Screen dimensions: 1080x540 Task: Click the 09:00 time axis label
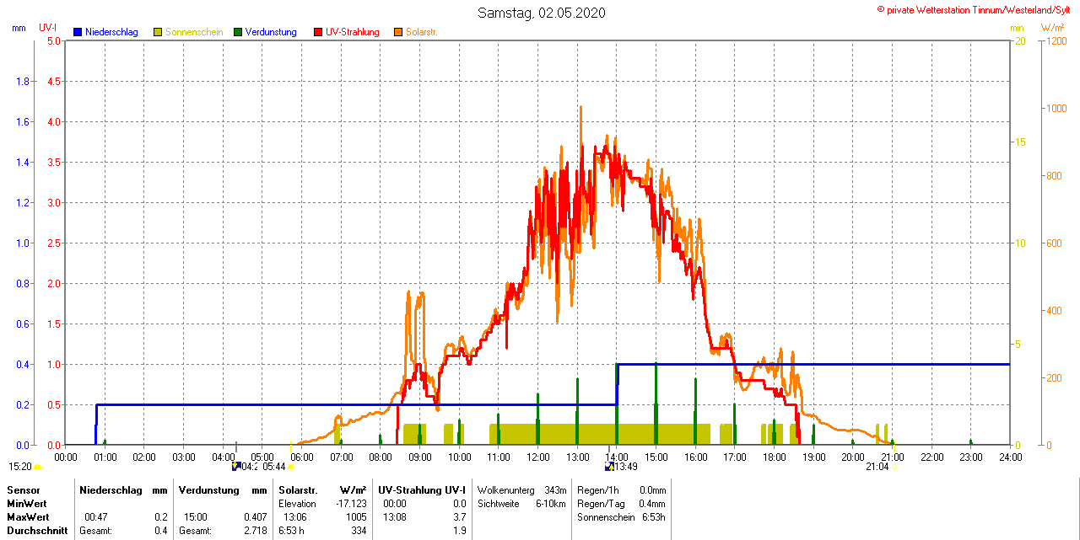pyautogui.click(x=419, y=457)
